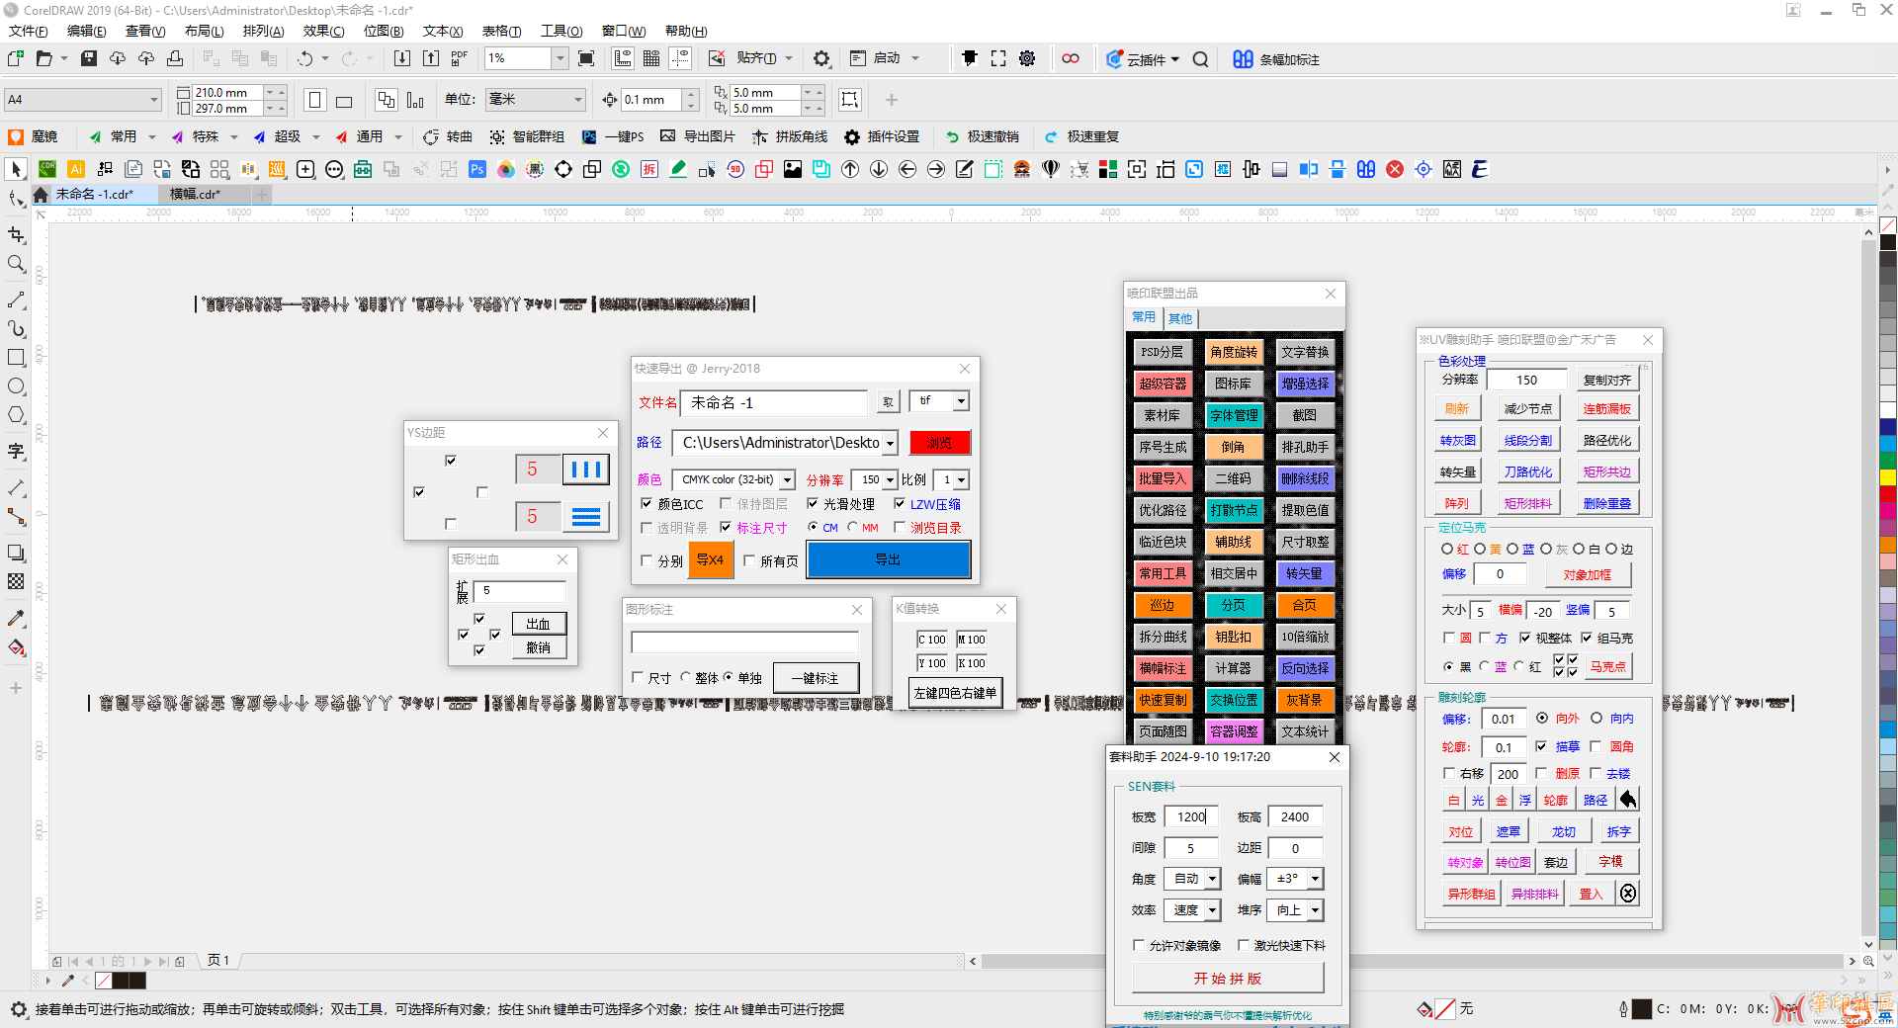Select the Polygon tool in toolbox
This screenshot has width=1898, height=1028.
tap(16, 415)
